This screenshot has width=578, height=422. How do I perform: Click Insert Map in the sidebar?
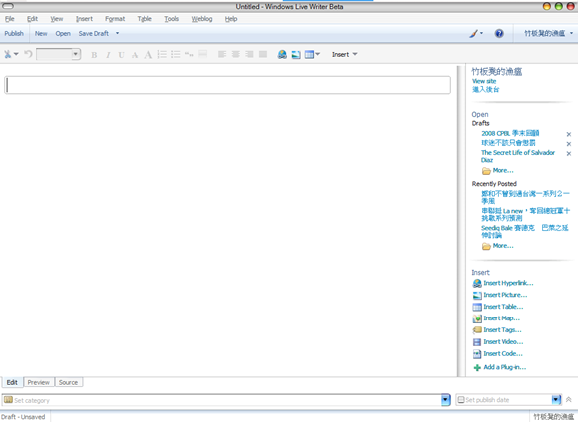(496, 318)
